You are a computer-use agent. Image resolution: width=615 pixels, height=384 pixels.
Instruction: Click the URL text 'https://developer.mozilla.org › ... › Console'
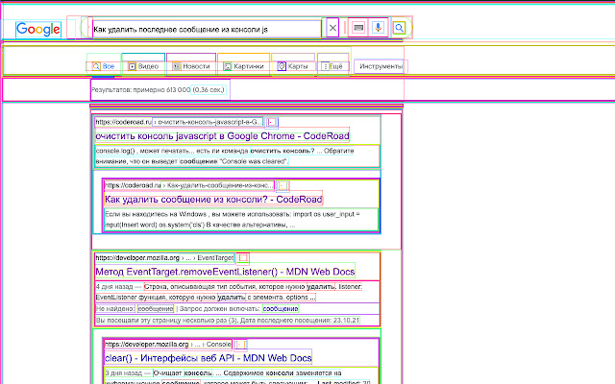coord(168,344)
